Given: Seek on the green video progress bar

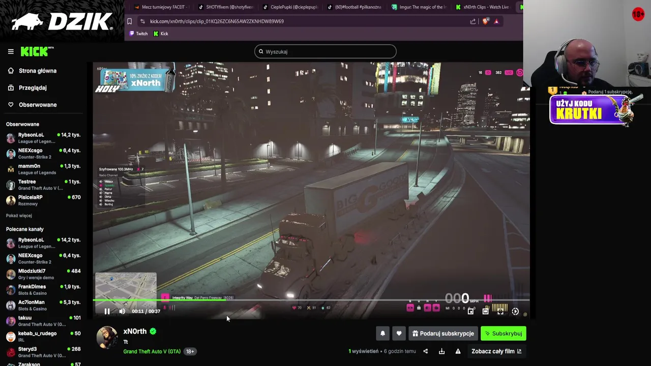Looking at the screenshot, I should pos(311,300).
